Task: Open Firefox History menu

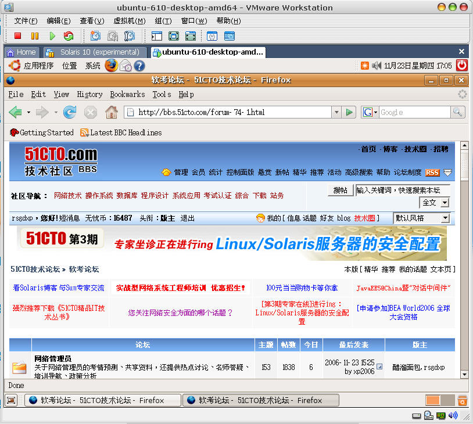Action: point(89,95)
